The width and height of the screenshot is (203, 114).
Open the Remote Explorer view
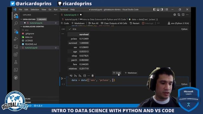pyautogui.click(x=16, y=47)
